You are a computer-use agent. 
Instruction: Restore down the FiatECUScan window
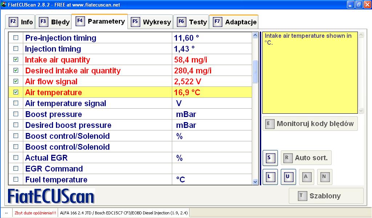coord(359,4)
